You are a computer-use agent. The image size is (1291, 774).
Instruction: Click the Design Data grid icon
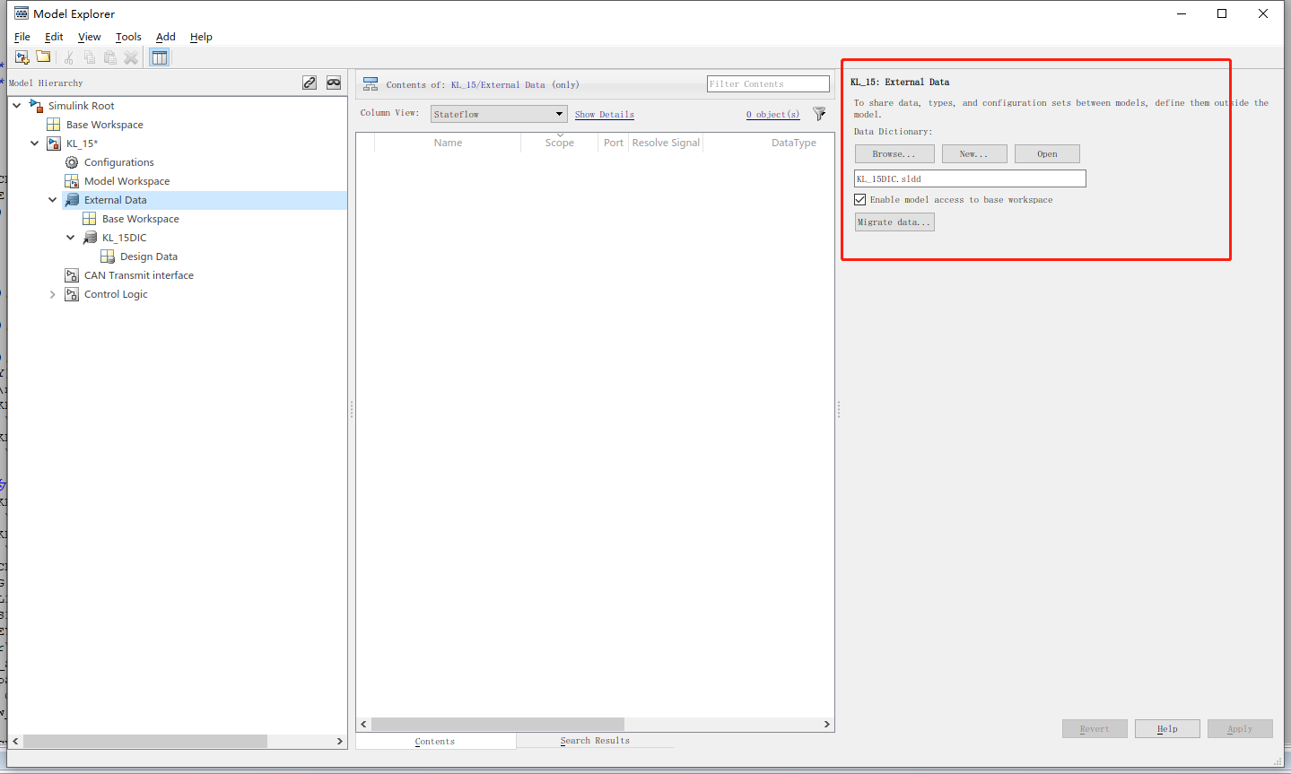coord(108,257)
